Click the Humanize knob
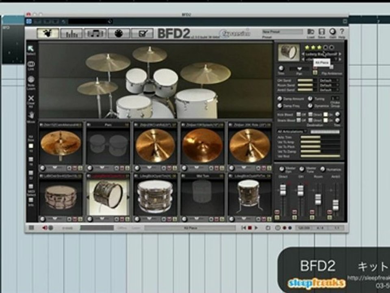 (323, 169)
